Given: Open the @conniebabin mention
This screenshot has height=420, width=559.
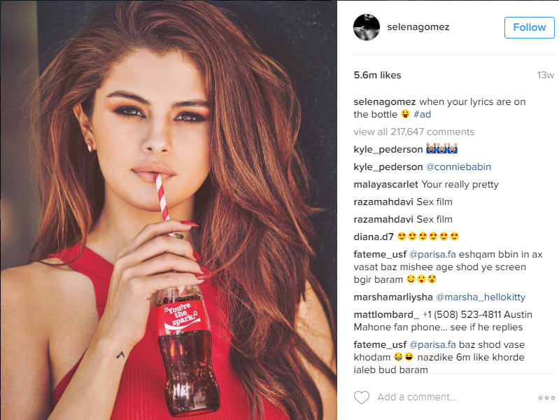Looking at the screenshot, I should click(x=458, y=167).
